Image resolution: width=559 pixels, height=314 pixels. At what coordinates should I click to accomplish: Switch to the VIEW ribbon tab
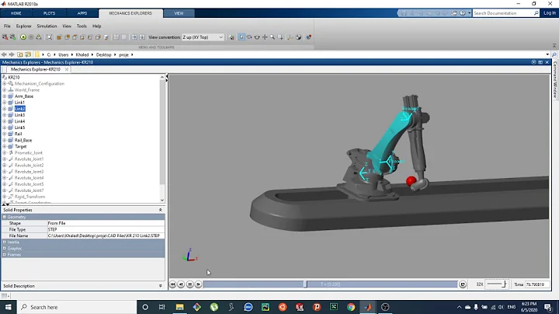tap(179, 13)
